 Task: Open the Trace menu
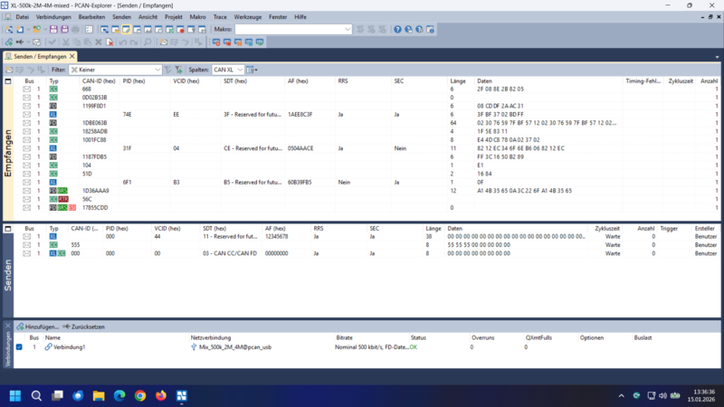220,17
